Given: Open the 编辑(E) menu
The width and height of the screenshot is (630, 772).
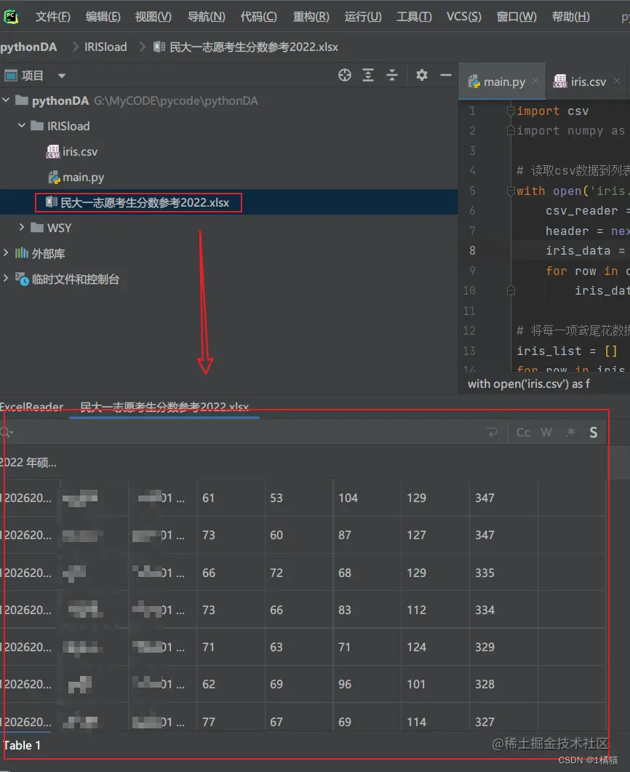Looking at the screenshot, I should pyautogui.click(x=103, y=17).
